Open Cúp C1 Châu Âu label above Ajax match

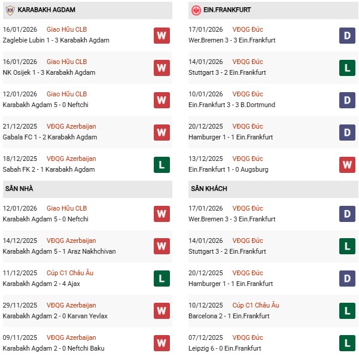click(x=69, y=273)
